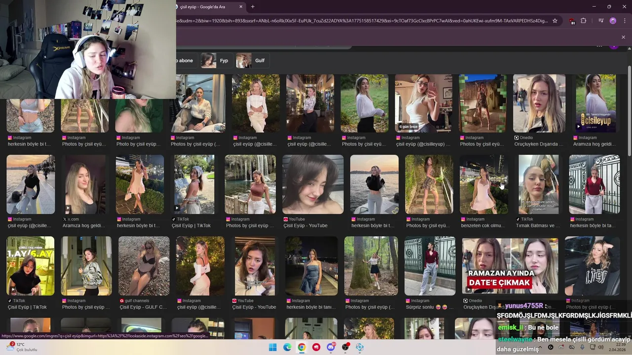This screenshot has width=632, height=355.
Task: Click the x.com source label
Action: (73, 219)
